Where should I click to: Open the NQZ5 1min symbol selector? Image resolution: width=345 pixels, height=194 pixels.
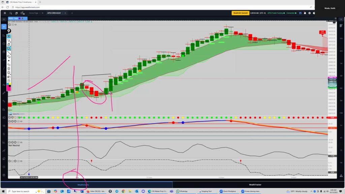tap(13, 18)
